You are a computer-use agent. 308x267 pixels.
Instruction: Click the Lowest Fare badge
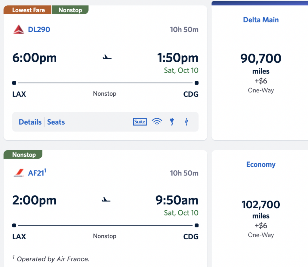pyautogui.click(x=28, y=10)
